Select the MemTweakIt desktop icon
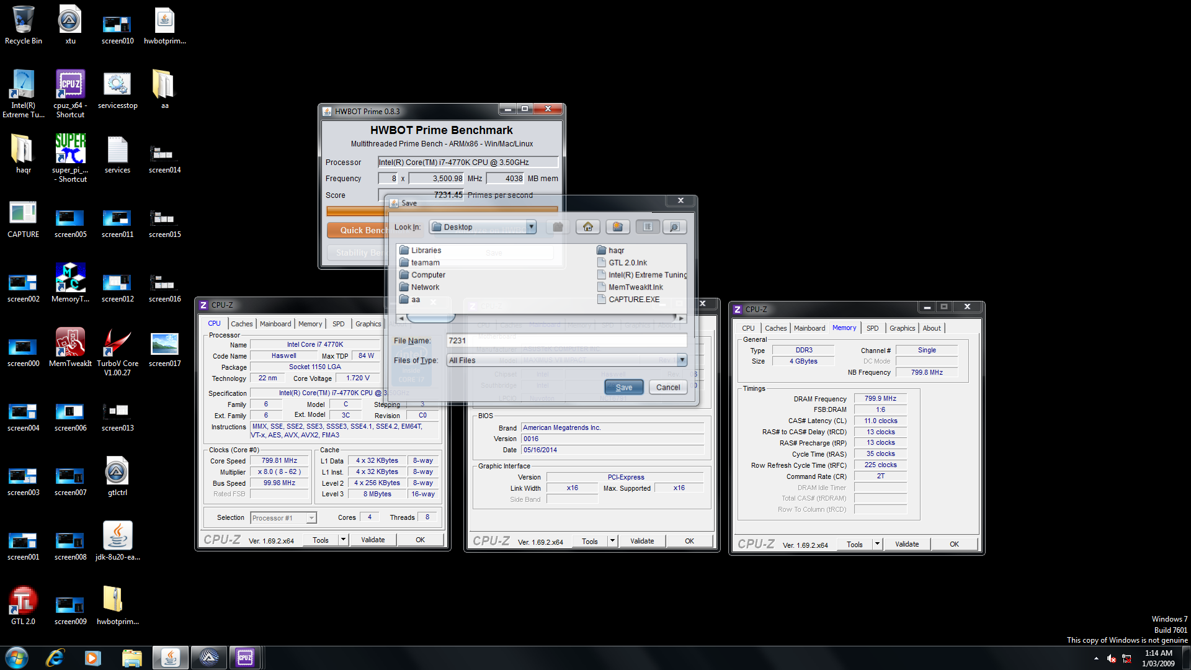Screen dimensions: 1191x670 [x=70, y=348]
